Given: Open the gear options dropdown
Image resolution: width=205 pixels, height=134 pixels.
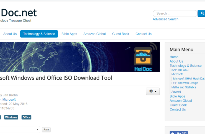Looking at the screenshot, I should [x=153, y=91].
